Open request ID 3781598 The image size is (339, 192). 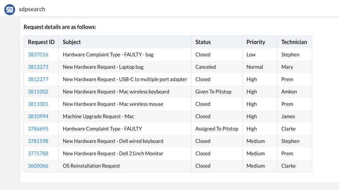pos(38,141)
